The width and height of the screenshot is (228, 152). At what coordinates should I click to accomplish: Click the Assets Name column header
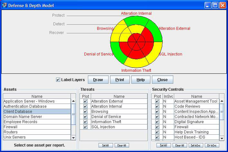pyautogui.click(x=37, y=96)
